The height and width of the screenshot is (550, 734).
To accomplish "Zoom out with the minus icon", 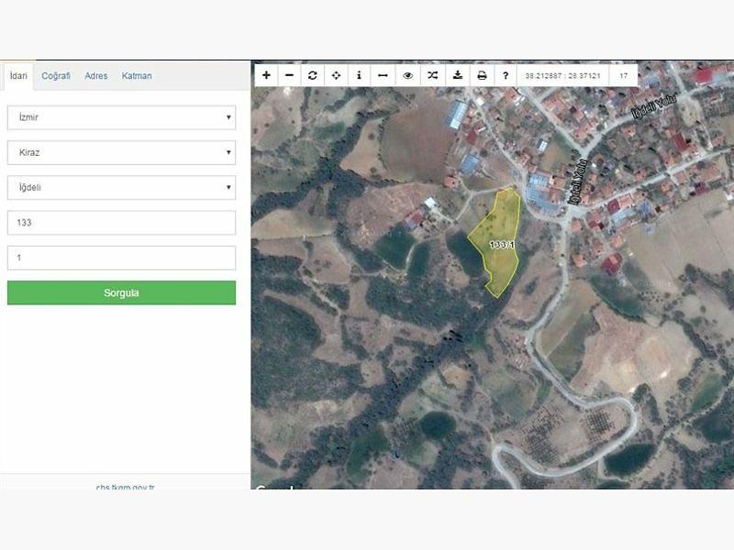I will tap(290, 75).
